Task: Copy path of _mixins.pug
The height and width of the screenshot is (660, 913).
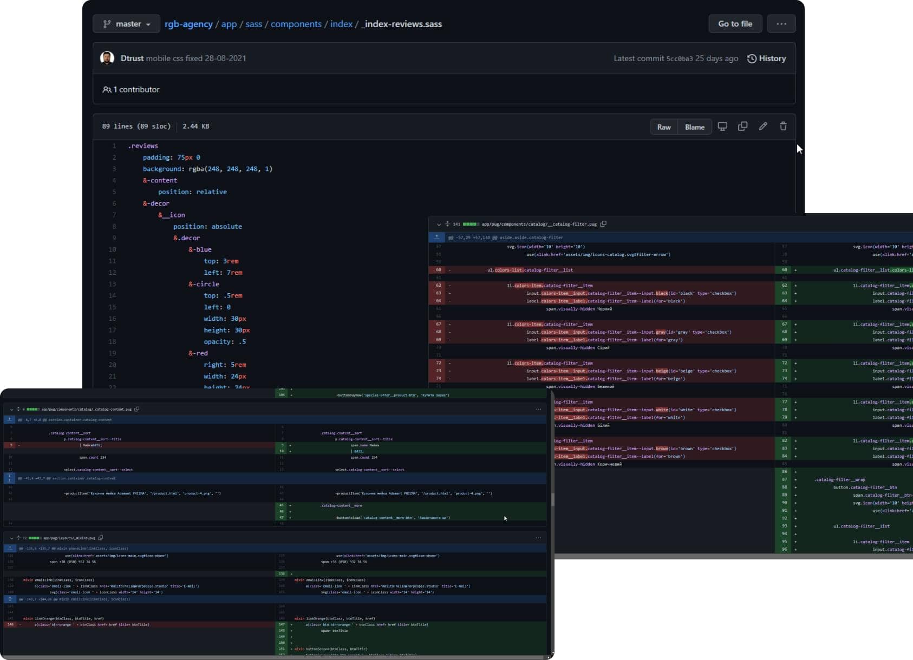Action: click(101, 538)
